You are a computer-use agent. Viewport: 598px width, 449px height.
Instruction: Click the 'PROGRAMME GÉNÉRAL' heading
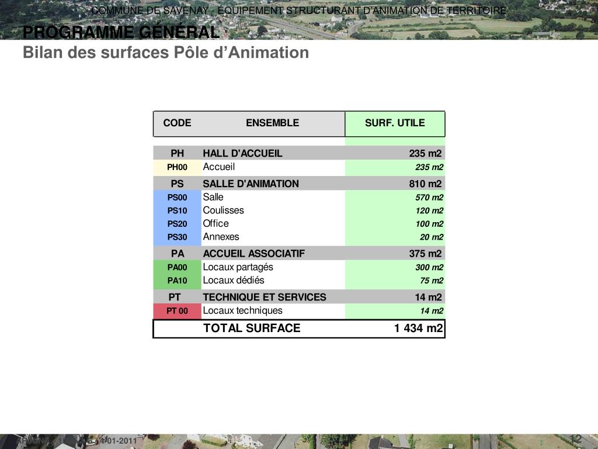(121, 32)
